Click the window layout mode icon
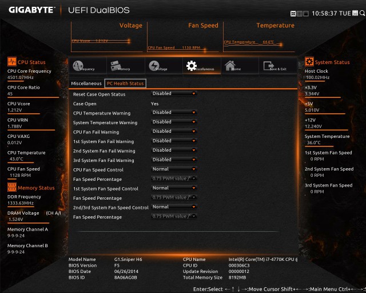Viewport: 366px width, 293px height. (306, 14)
